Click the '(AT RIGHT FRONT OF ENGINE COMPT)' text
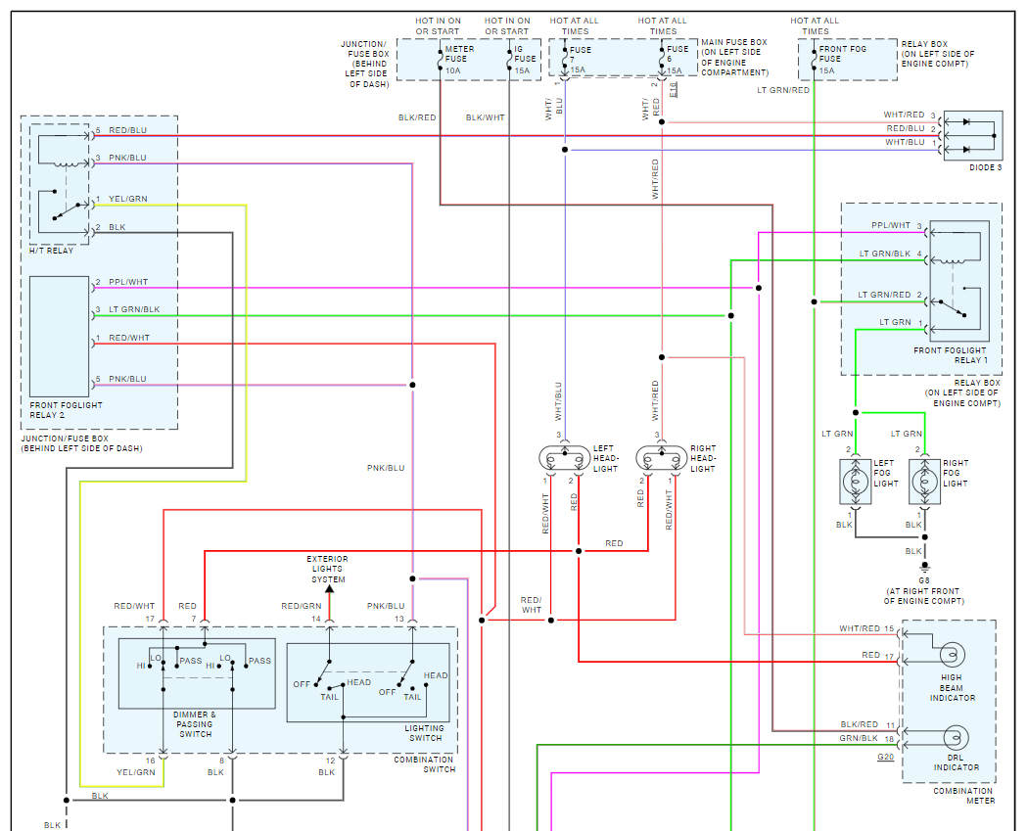The image size is (1028, 831). click(924, 596)
